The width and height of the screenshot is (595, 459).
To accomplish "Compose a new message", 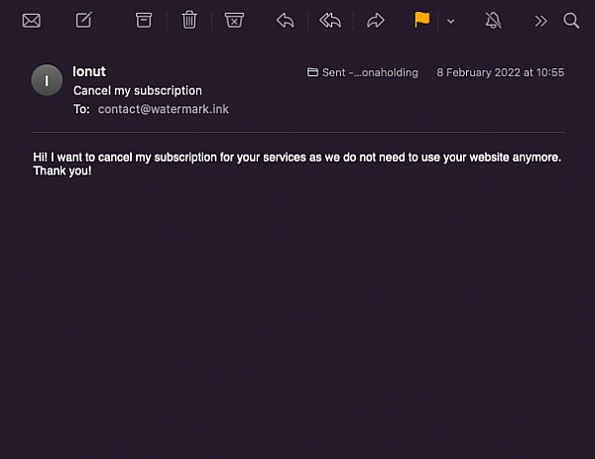I will (84, 20).
